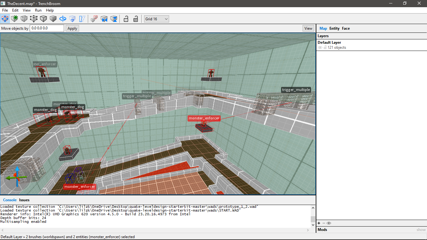Toggle Default Layer lock icon
The width and height of the screenshot is (427, 240).
(x=325, y=47)
